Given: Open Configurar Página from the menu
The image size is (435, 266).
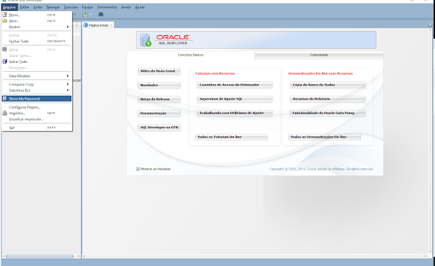Looking at the screenshot, I should point(36,107).
